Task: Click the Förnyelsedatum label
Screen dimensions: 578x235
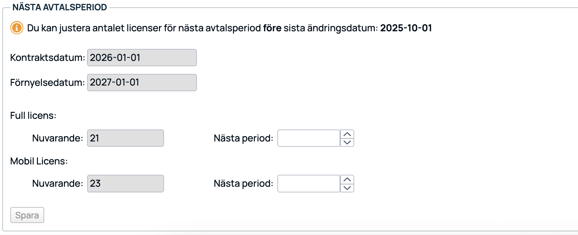Action: click(48, 83)
